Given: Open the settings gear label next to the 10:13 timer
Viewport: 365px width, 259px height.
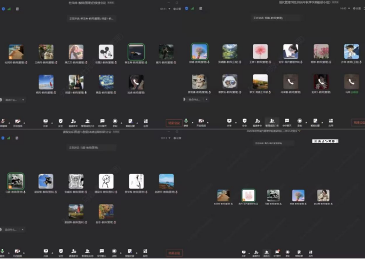Looking at the screenshot, I should tap(177, 138).
